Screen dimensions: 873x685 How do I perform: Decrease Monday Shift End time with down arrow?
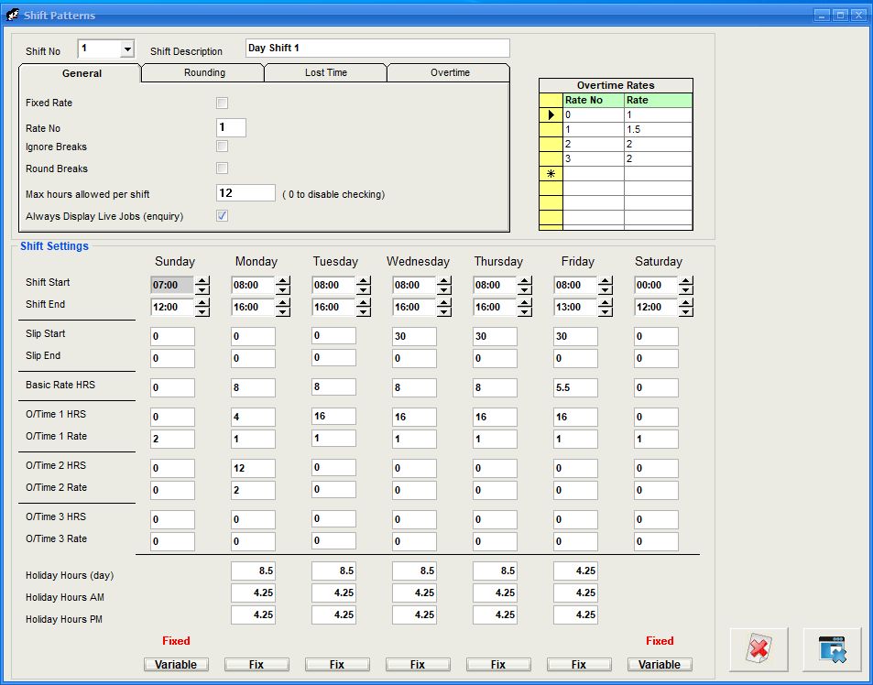[x=283, y=311]
